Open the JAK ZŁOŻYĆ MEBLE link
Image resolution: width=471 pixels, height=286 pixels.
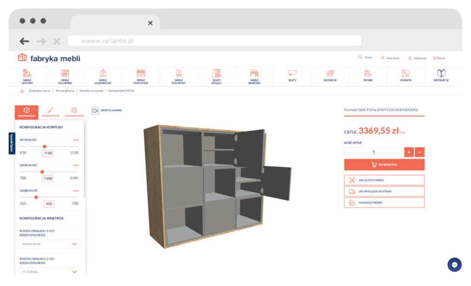coord(384,180)
